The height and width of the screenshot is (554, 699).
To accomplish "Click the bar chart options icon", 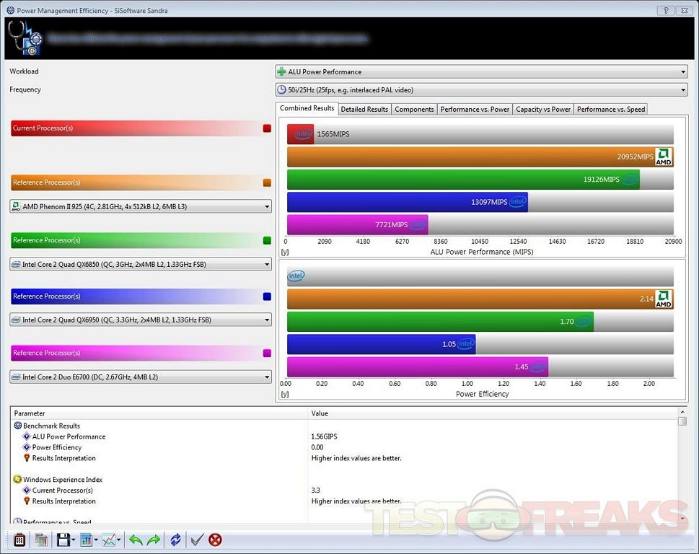I will 87,540.
